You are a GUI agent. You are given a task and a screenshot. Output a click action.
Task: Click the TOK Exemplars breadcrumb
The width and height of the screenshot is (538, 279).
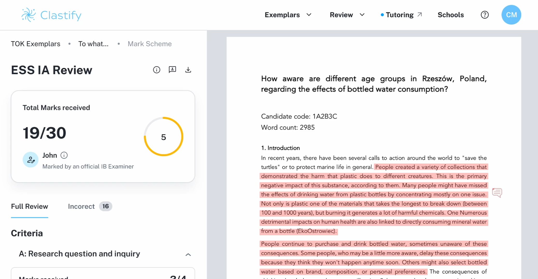[35, 44]
